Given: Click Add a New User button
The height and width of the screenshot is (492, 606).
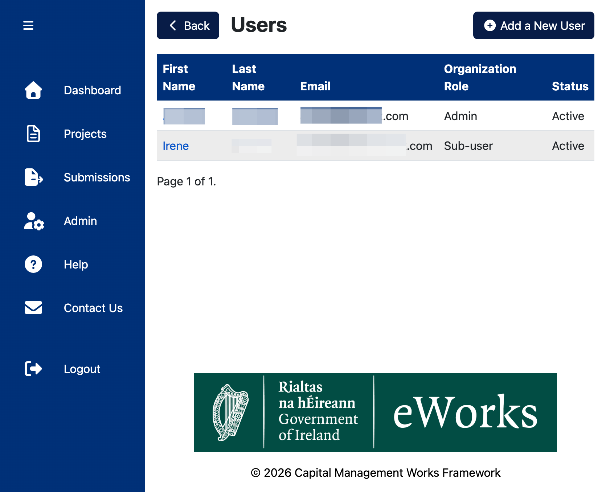Looking at the screenshot, I should pyautogui.click(x=534, y=25).
